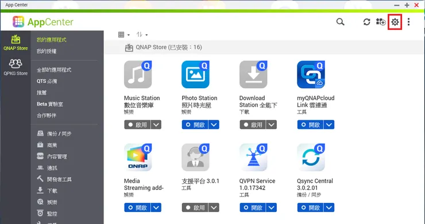This screenshot has width=425, height=224.
Task: Switch to QPKG Store
Action: tap(16, 68)
